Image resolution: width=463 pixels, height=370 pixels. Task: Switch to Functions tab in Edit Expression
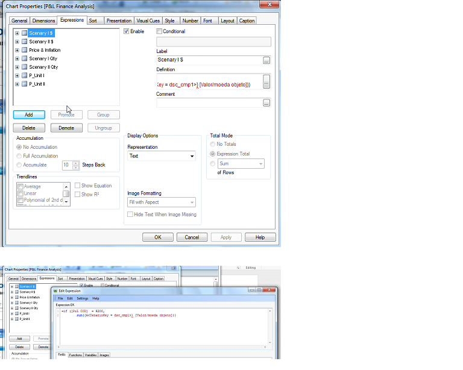tap(75, 355)
